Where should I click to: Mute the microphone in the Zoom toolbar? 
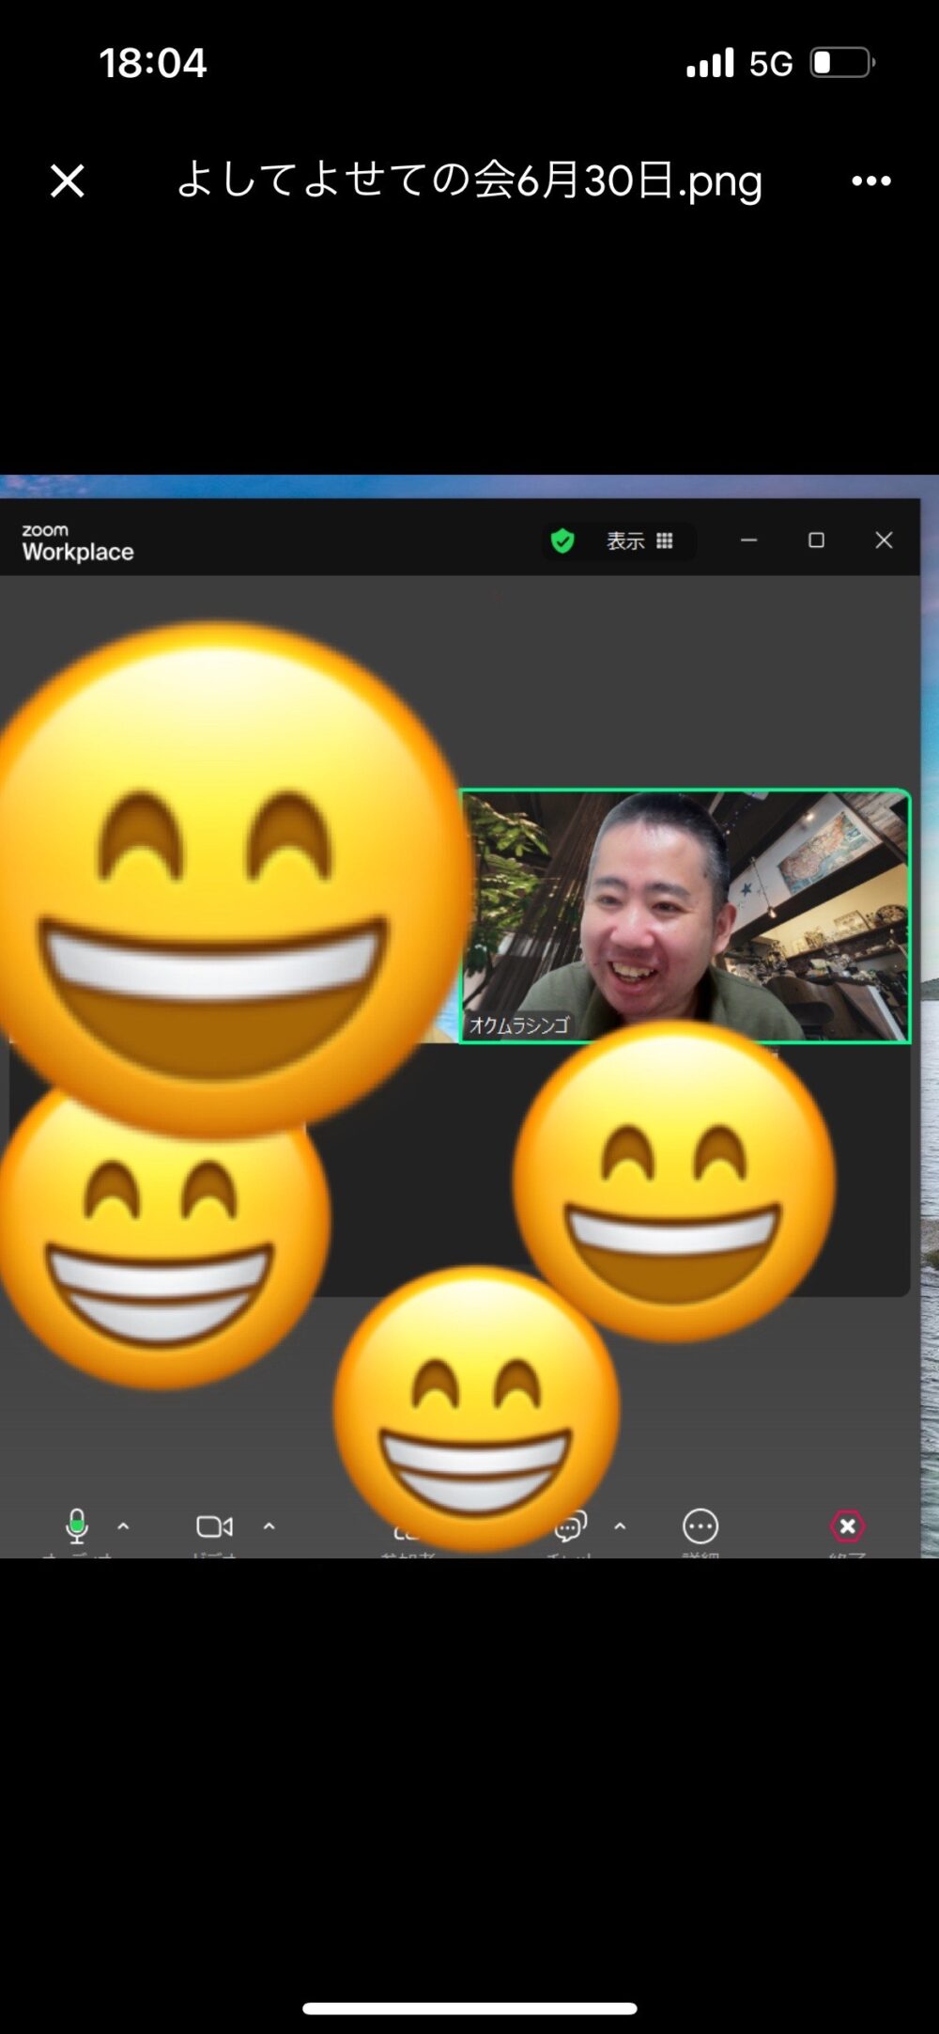pos(77,1525)
